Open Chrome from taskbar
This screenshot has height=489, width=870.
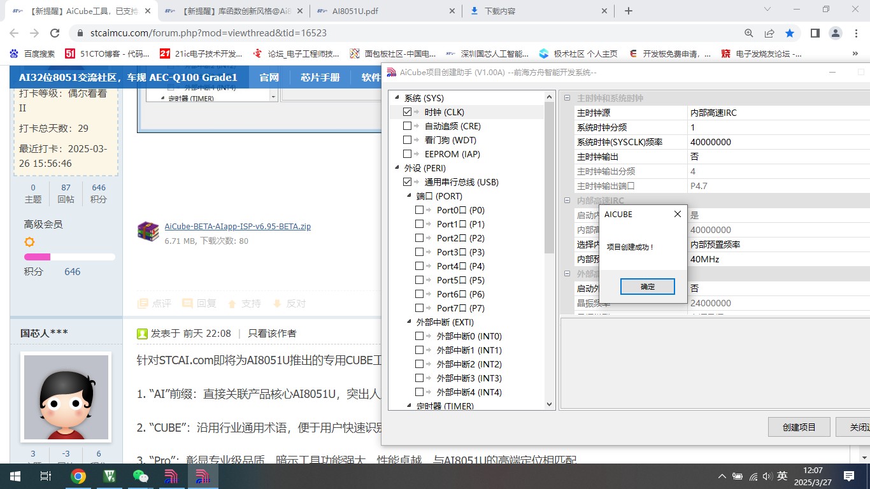coord(78,476)
